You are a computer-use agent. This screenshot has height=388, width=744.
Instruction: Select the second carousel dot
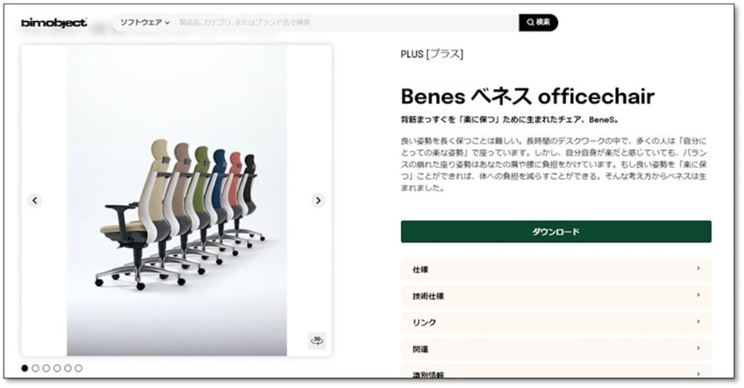click(x=36, y=368)
